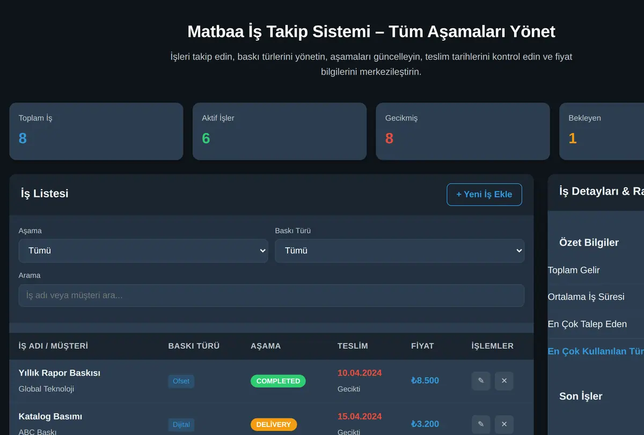The width and height of the screenshot is (644, 435).
Task: Click the Son İşler heading
Action: (x=581, y=396)
